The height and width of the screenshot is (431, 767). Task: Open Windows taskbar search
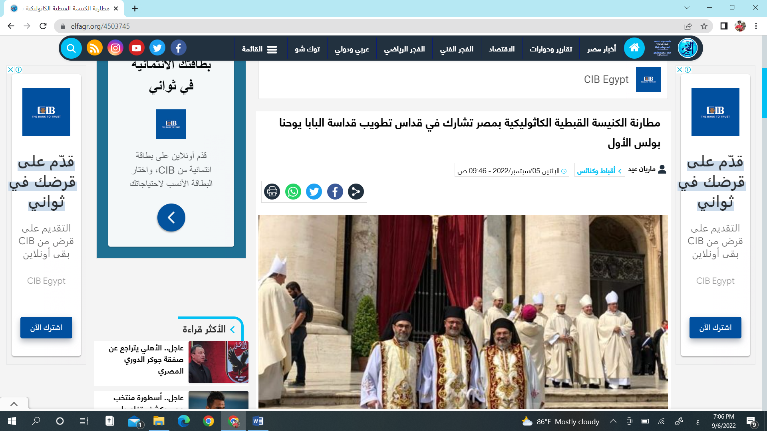[36, 421]
